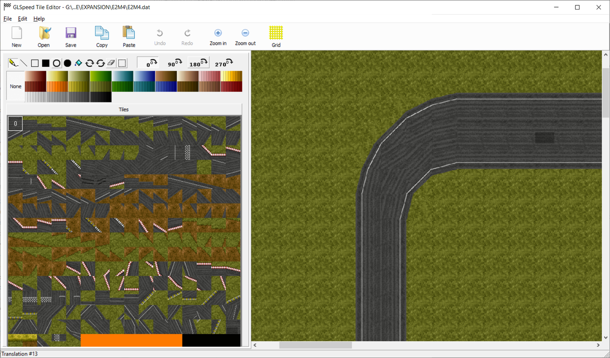Pick the filled circle tool
The image size is (610, 358).
(67, 62)
